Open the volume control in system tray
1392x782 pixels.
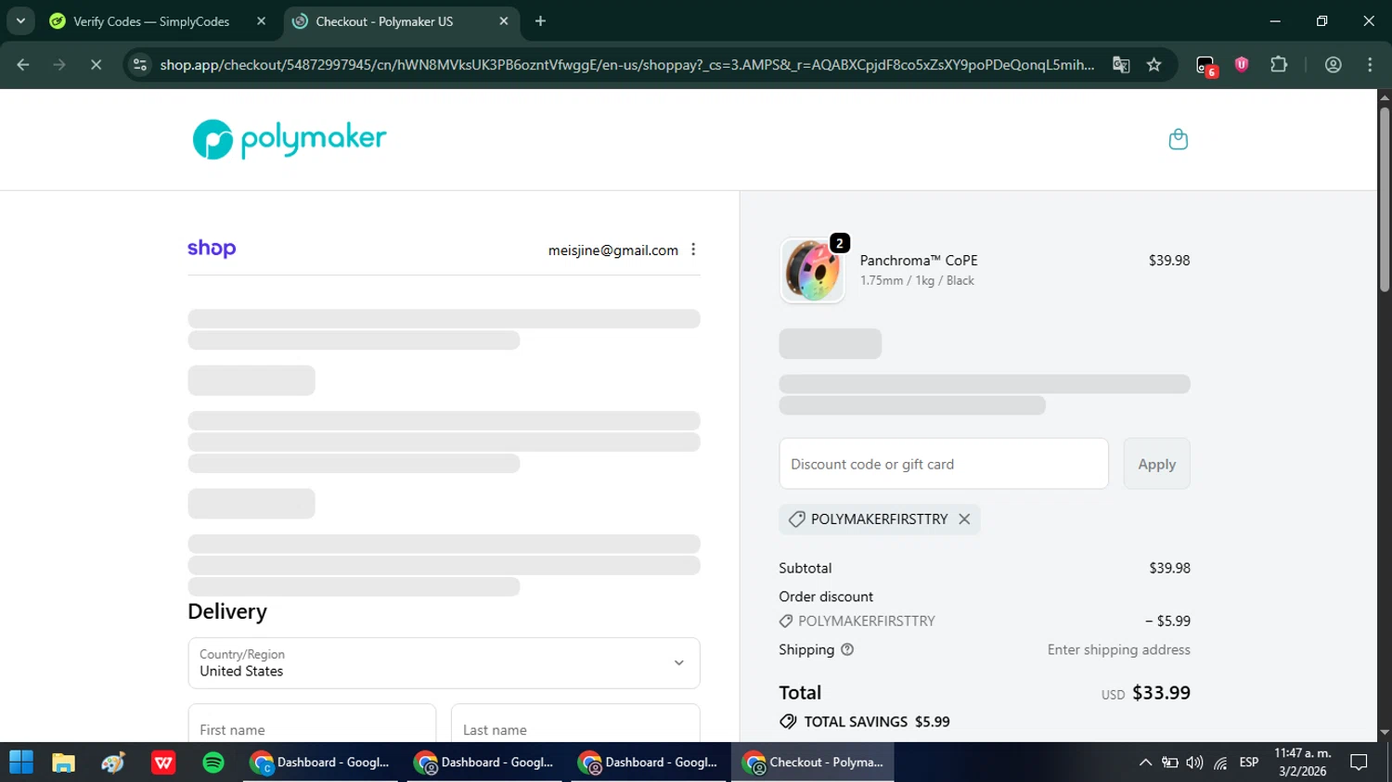[1195, 763]
